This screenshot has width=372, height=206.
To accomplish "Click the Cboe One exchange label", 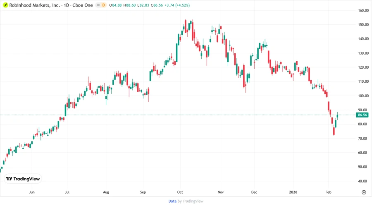I will [83, 5].
